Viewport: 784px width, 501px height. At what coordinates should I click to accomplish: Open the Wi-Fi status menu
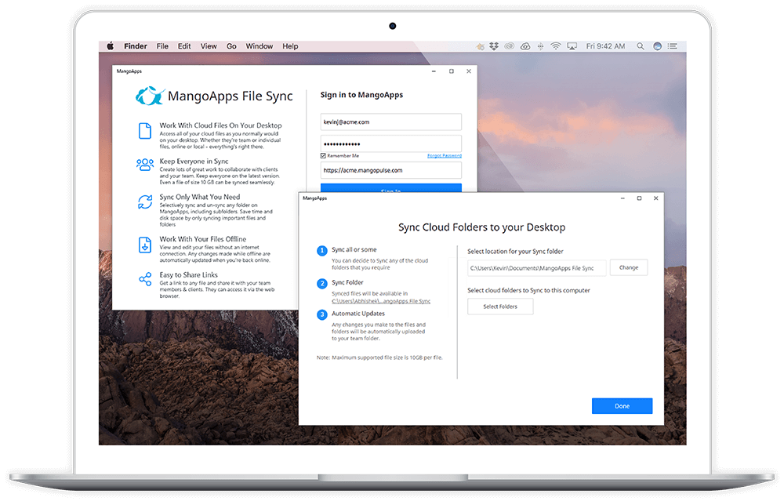tap(556, 46)
